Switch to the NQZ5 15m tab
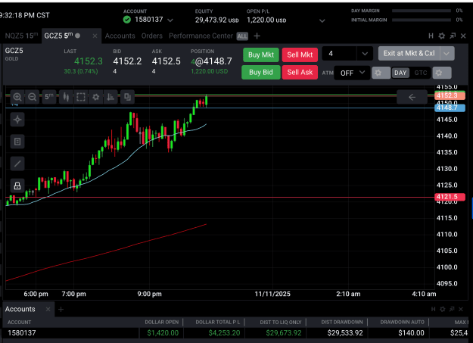473x343 pixels. point(21,36)
